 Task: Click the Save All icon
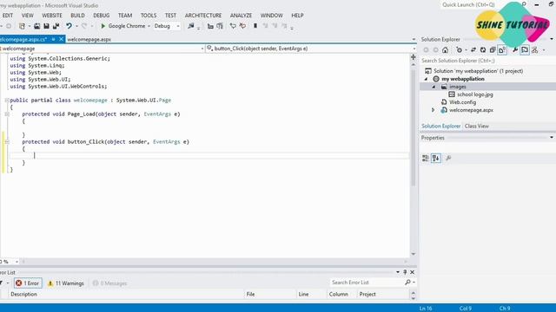coord(56,26)
